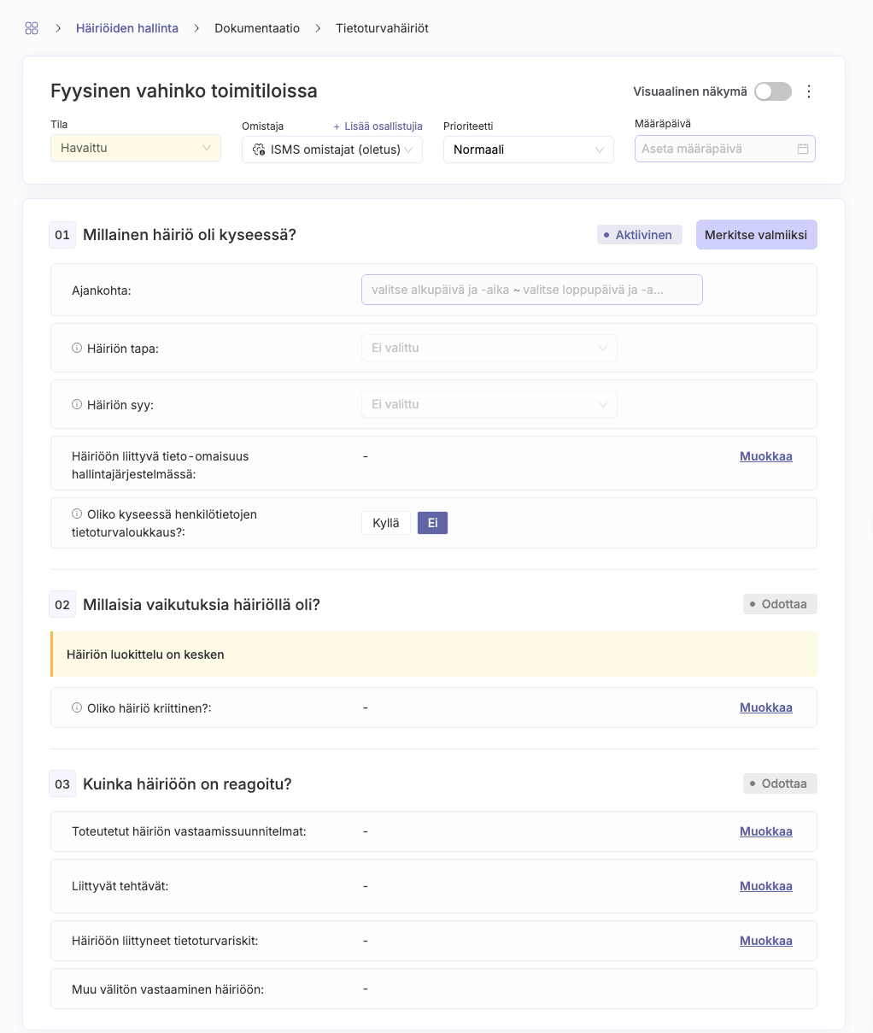Image resolution: width=873 pixels, height=1033 pixels.
Task: Expand the Prioriteetti dropdown set to Normaali
Action: point(529,150)
